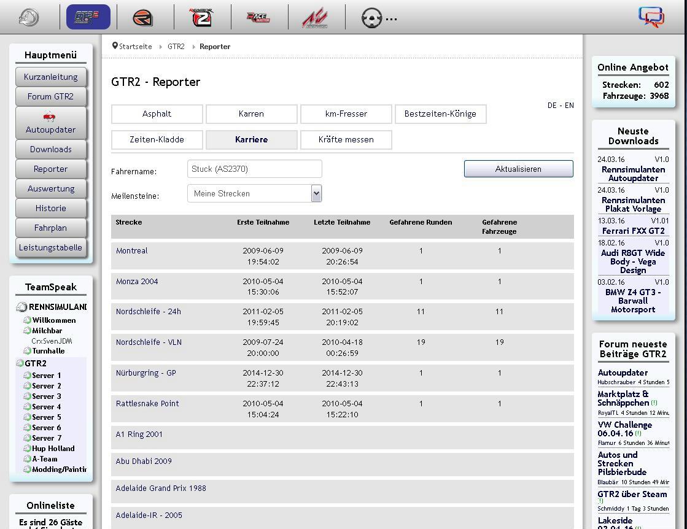Select the GTR2 game icon

88,17
